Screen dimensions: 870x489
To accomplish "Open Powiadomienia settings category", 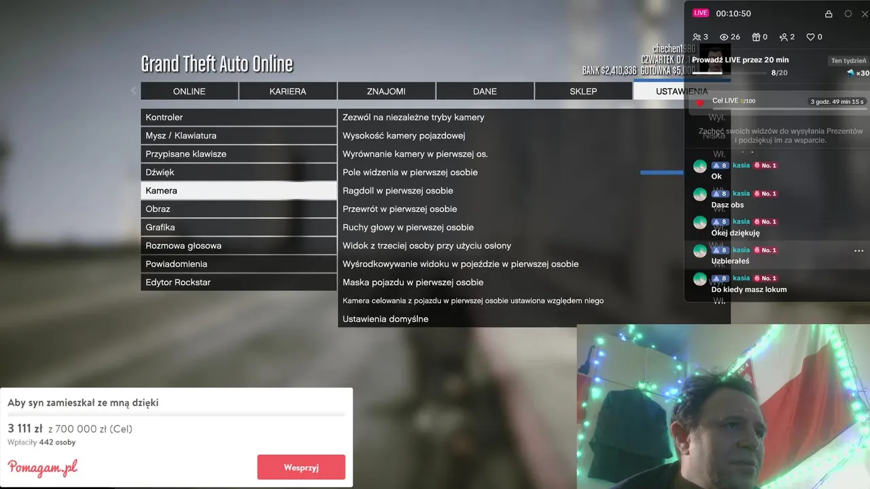I will [x=239, y=264].
